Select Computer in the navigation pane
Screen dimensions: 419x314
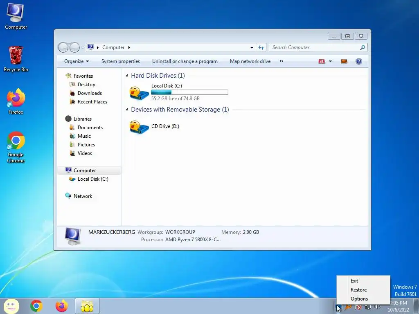(89, 170)
